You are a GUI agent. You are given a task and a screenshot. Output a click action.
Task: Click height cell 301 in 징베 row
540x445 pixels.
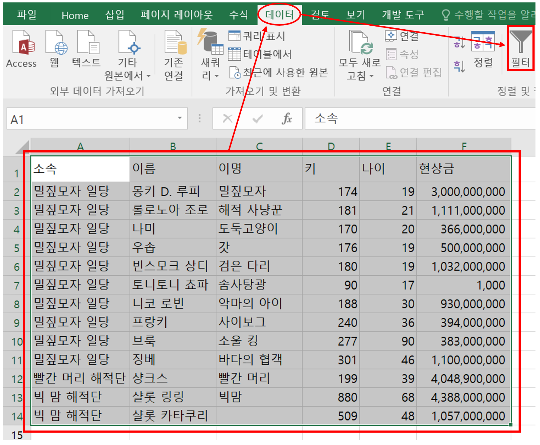(331, 360)
